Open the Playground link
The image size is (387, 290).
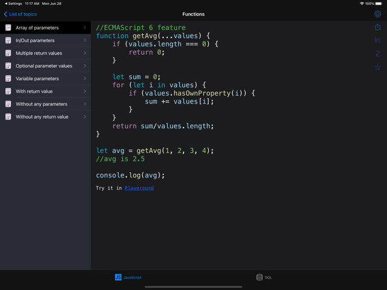(x=139, y=188)
